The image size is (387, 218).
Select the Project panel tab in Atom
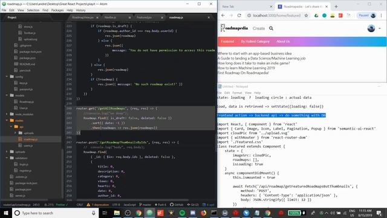point(12,18)
